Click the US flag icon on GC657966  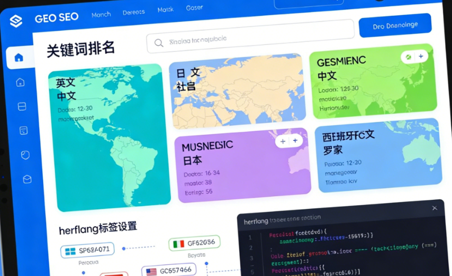pos(151,272)
